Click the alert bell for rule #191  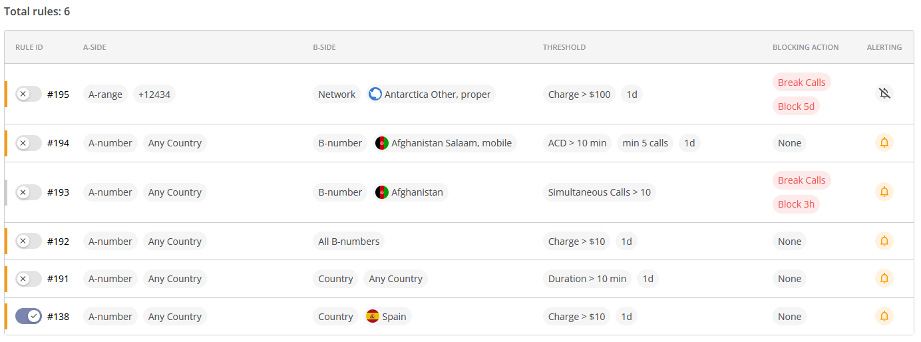(x=884, y=278)
